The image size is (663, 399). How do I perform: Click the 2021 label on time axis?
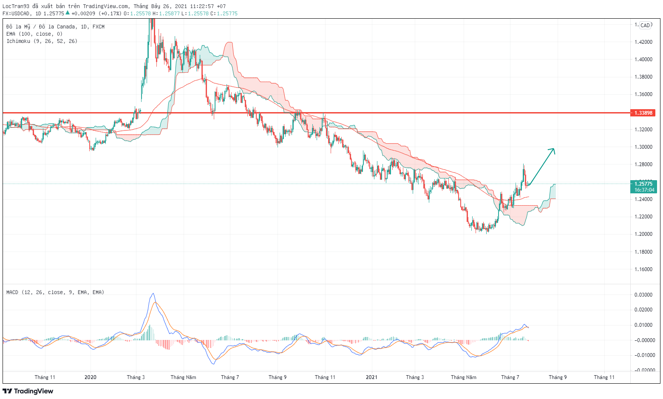point(371,377)
